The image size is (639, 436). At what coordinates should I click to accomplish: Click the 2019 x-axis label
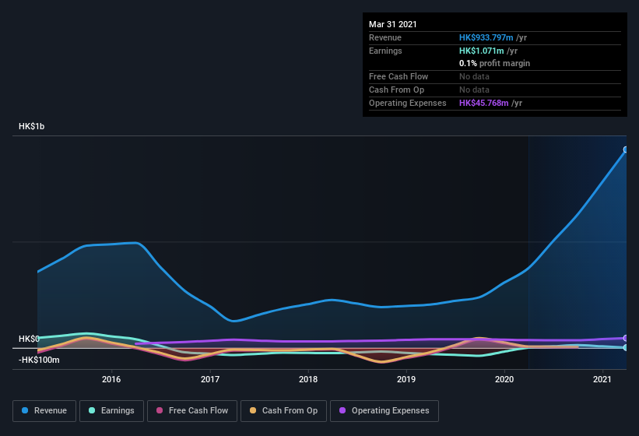(406, 379)
